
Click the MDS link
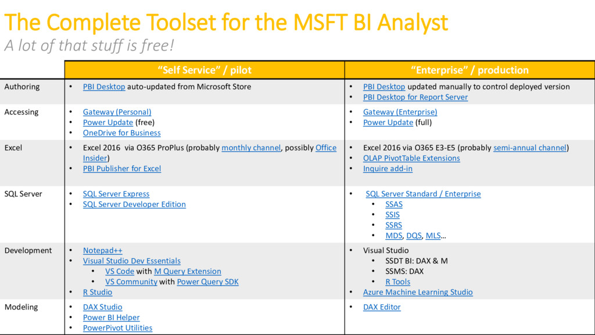(x=393, y=236)
